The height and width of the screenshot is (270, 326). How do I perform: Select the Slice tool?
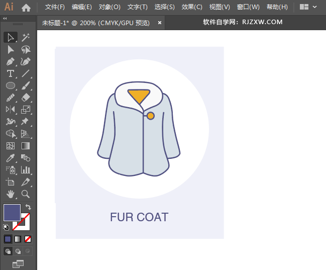26,182
